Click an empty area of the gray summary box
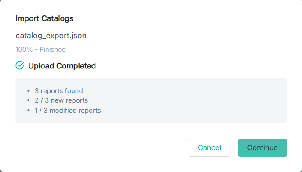 pos(193,100)
